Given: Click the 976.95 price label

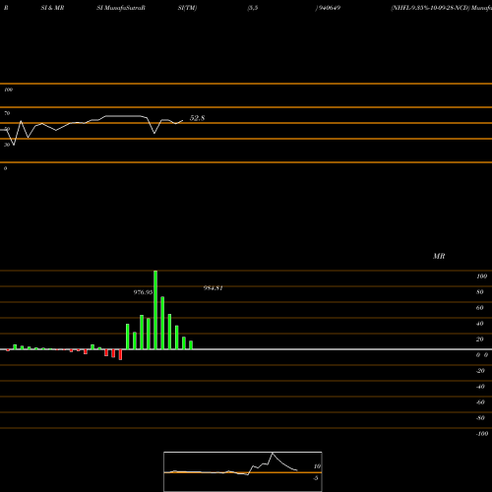Looking at the screenshot, I should pyautogui.click(x=143, y=292).
